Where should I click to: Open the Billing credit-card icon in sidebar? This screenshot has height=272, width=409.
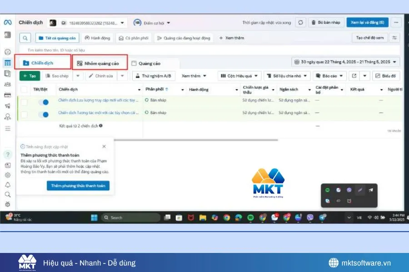click(7, 95)
